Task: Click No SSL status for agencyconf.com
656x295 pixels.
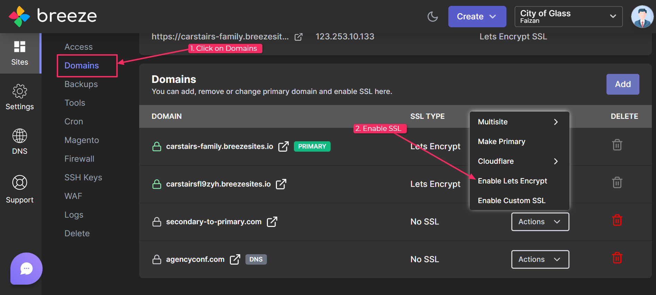Action: pos(425,259)
